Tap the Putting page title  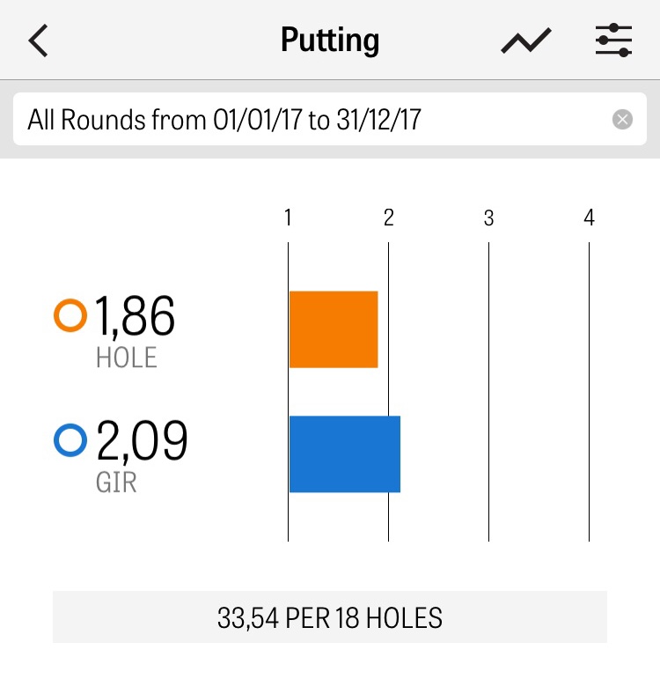point(330,41)
